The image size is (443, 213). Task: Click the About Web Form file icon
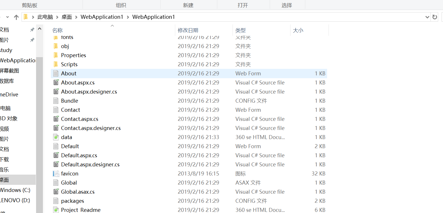(56, 73)
